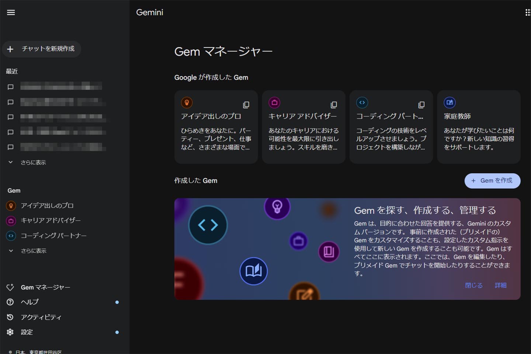Open アクティビティ history
531x354 pixels.
(x=41, y=317)
